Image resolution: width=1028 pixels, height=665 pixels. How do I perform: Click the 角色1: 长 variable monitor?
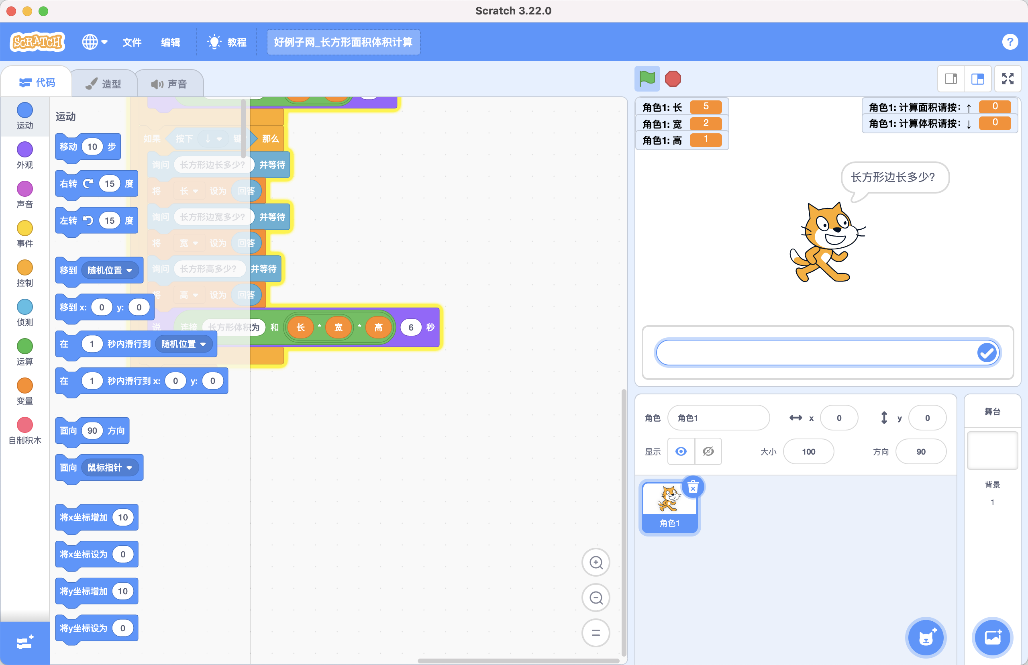coord(682,107)
